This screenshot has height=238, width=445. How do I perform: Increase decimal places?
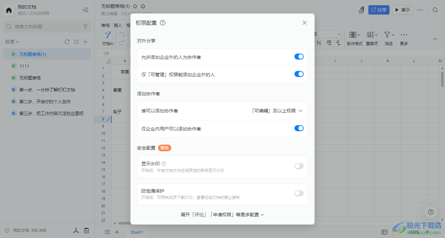pyautogui.click(x=329, y=43)
